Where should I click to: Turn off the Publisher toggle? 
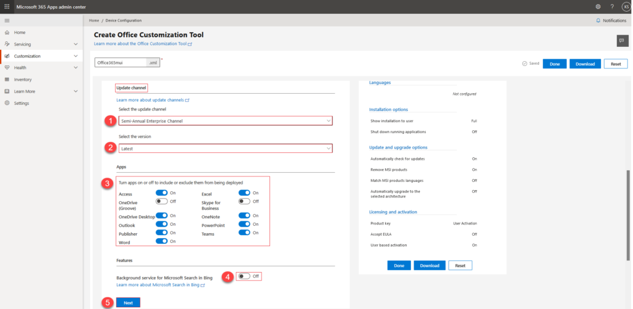tap(161, 233)
